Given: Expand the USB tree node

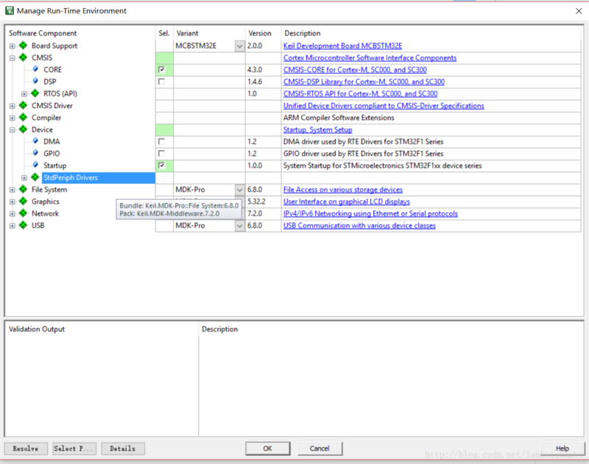Looking at the screenshot, I should coord(13,226).
